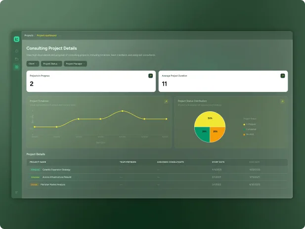Toggle Completed legend entry
305x229 pixels.
coord(250,129)
